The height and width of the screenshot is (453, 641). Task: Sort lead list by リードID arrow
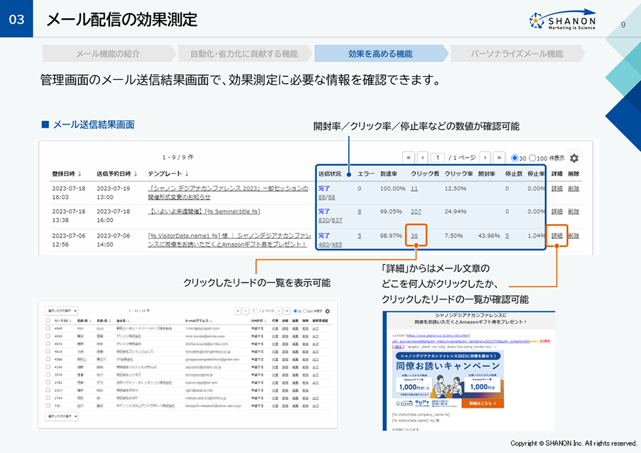point(70,321)
